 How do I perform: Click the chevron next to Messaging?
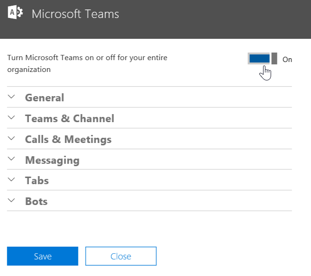[12, 160]
